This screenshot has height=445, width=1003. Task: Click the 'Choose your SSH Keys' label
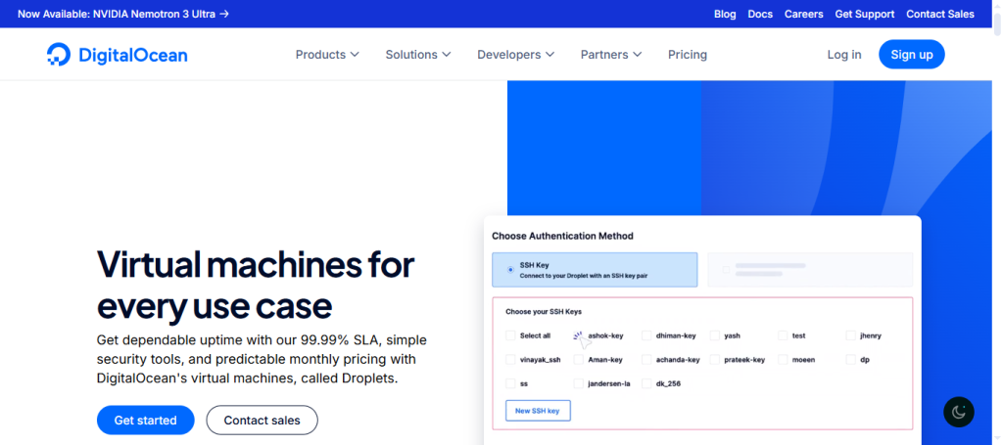(544, 312)
